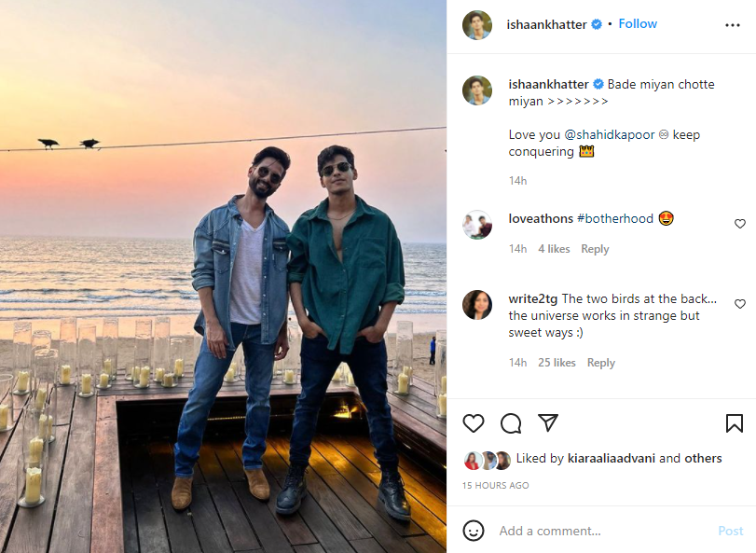Open comment bubble icon
This screenshot has width=756, height=553.
[x=511, y=423]
